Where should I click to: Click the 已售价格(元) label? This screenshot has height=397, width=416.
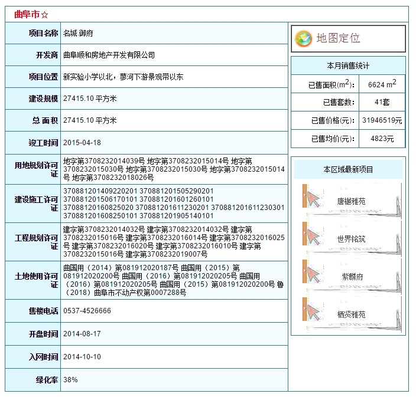pos(333,120)
